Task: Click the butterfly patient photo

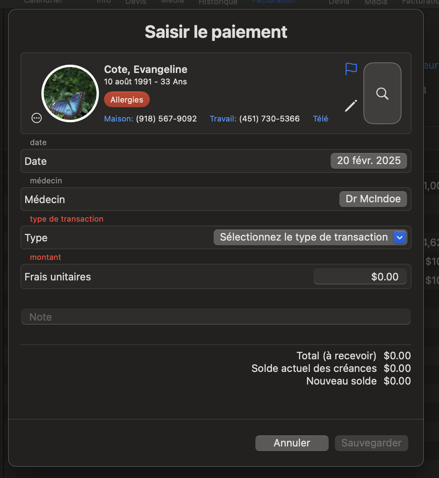Action: (70, 93)
